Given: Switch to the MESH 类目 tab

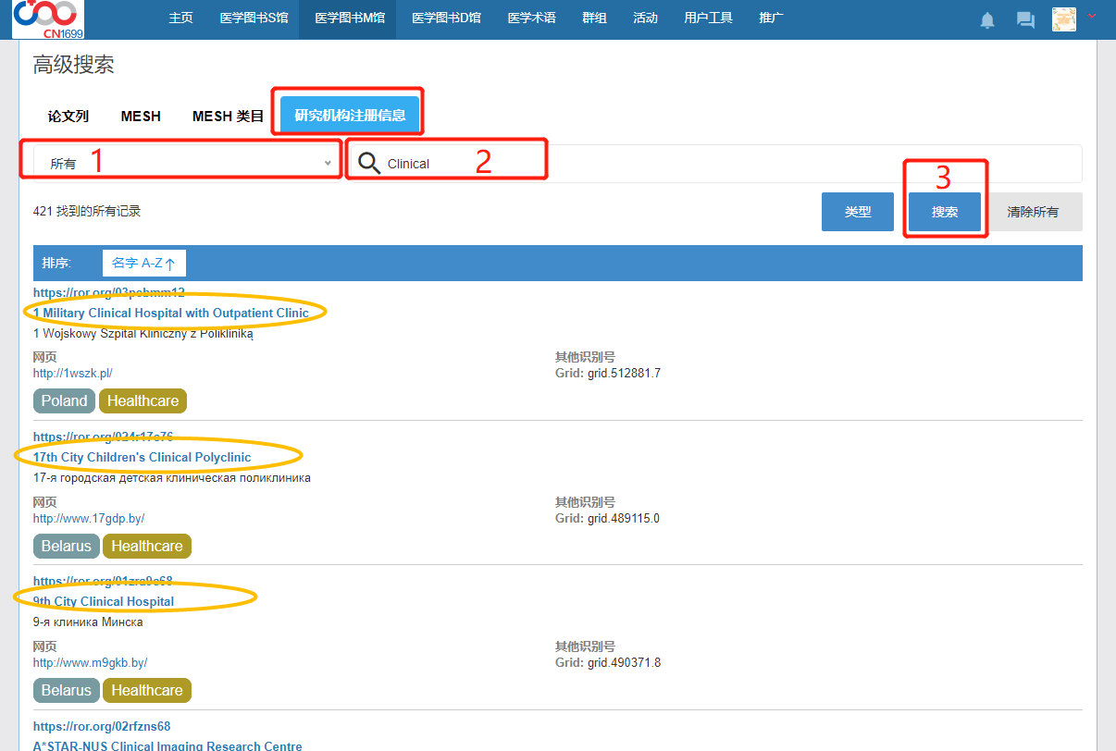Looking at the screenshot, I should [x=228, y=116].
